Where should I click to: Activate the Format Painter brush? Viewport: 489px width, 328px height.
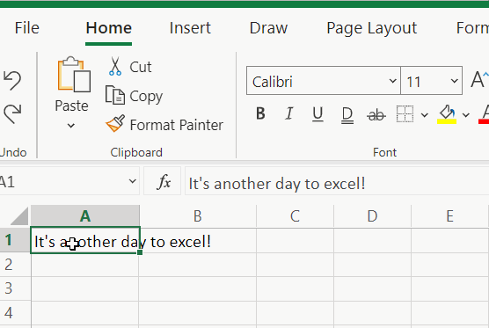pos(115,123)
